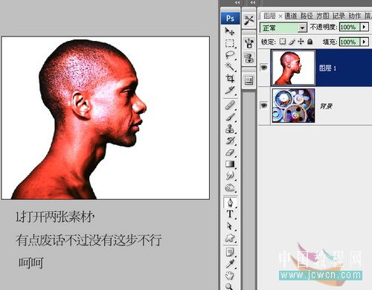This screenshot has height=290, width=372.
Task: Toggle lock transparent pixels
Action: [283, 42]
